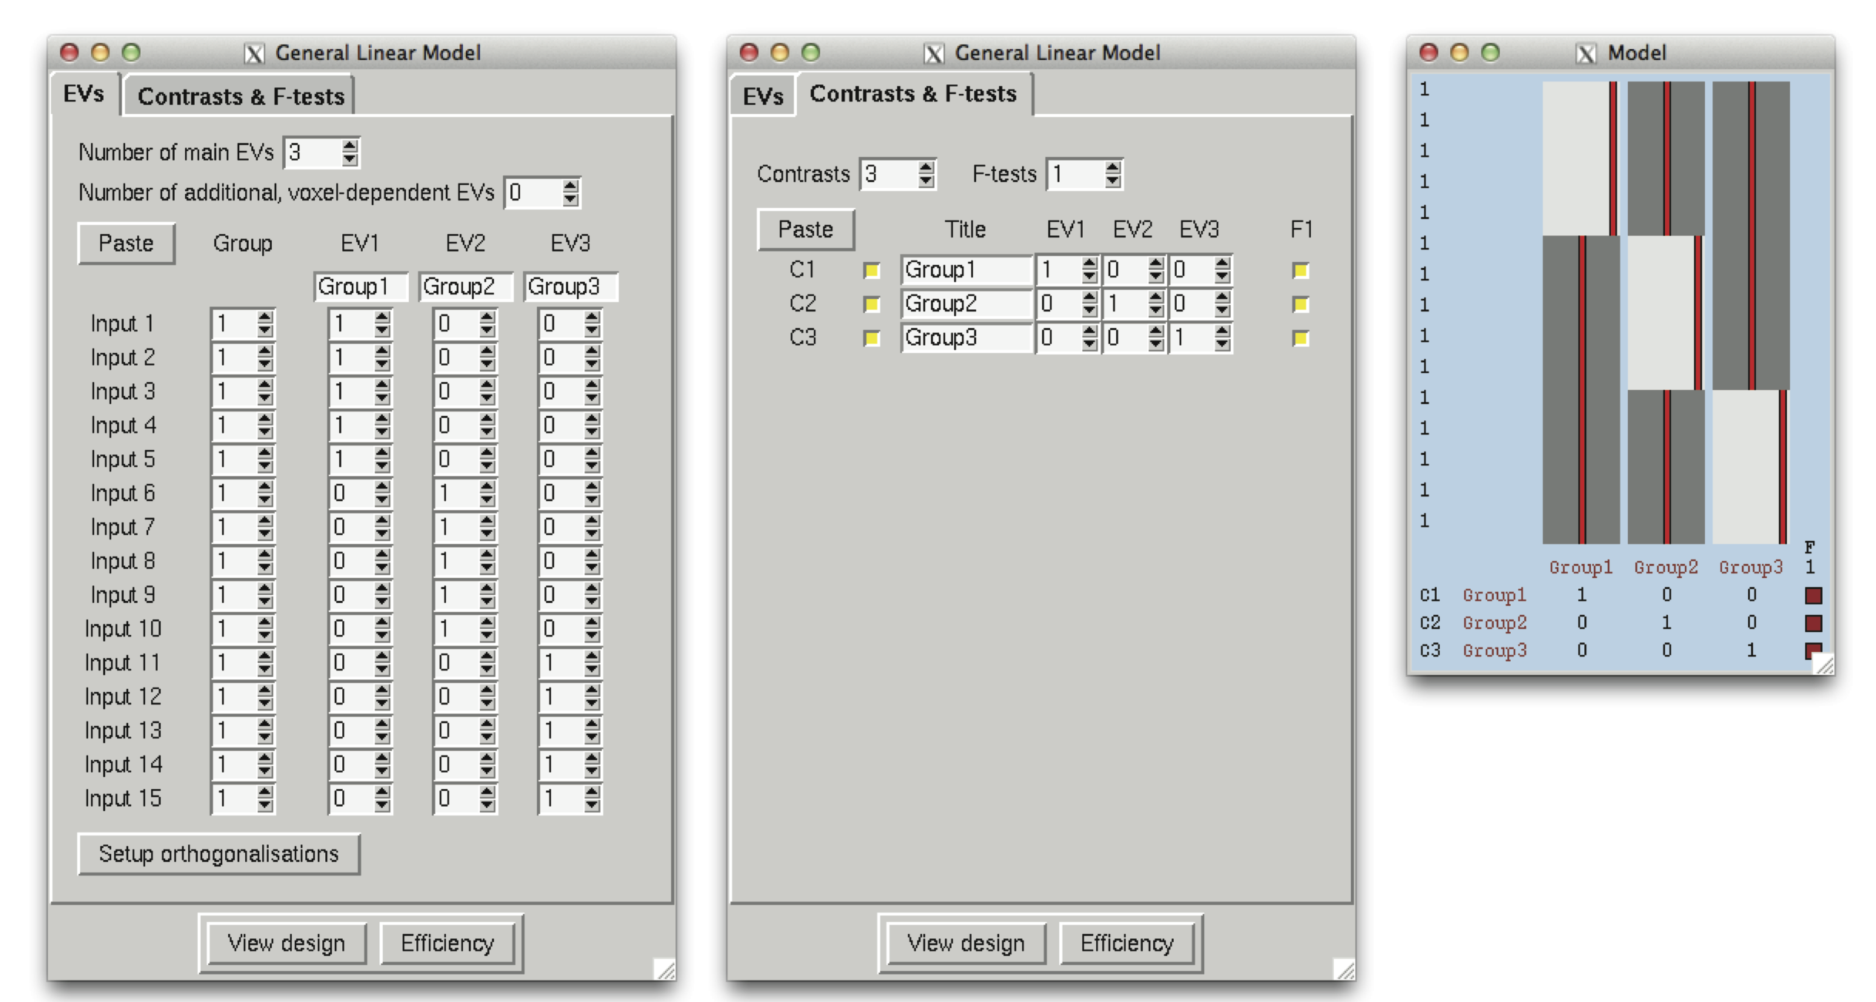
Task: Click stepper arrows for Number of main EVs
Action: [350, 152]
